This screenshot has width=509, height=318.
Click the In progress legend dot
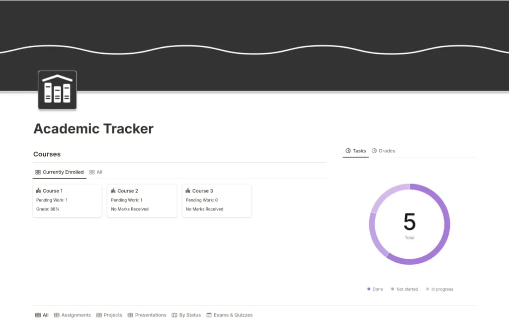click(x=427, y=289)
